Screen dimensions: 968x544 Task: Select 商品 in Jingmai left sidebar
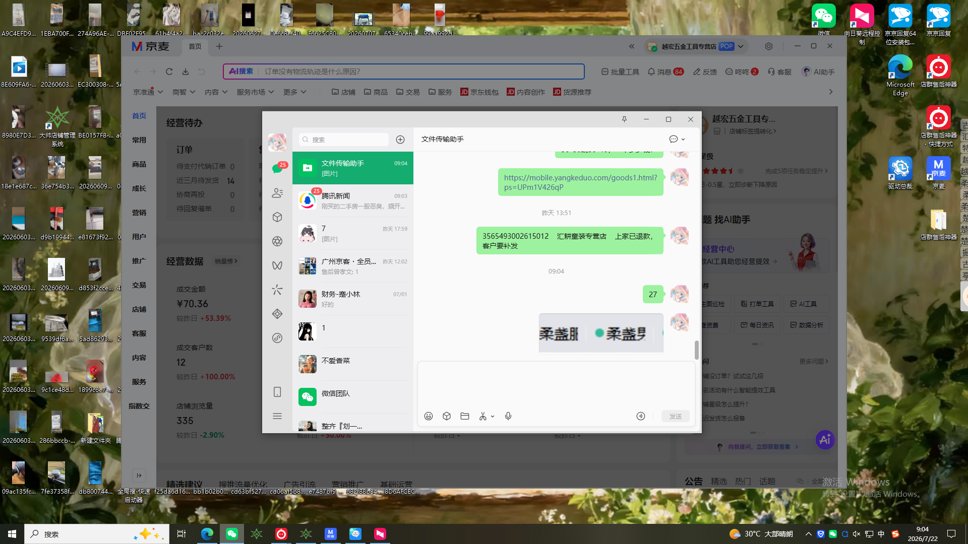(x=139, y=164)
